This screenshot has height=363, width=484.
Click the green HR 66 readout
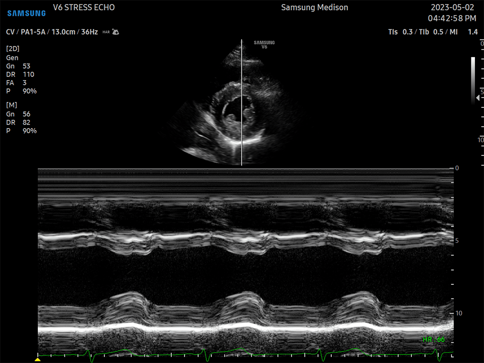point(434,339)
